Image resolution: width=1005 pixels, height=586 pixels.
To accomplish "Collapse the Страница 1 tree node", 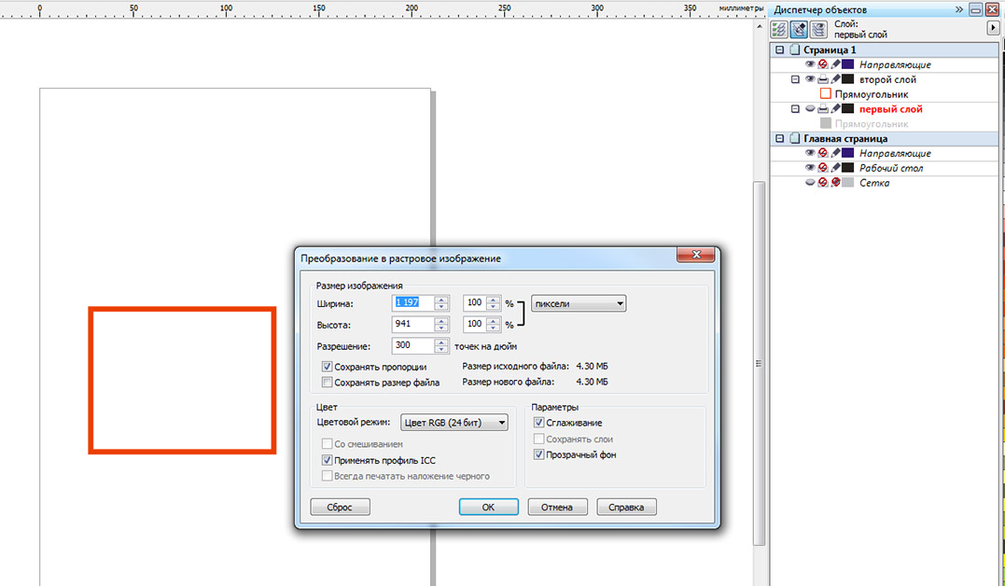I will (x=780, y=49).
